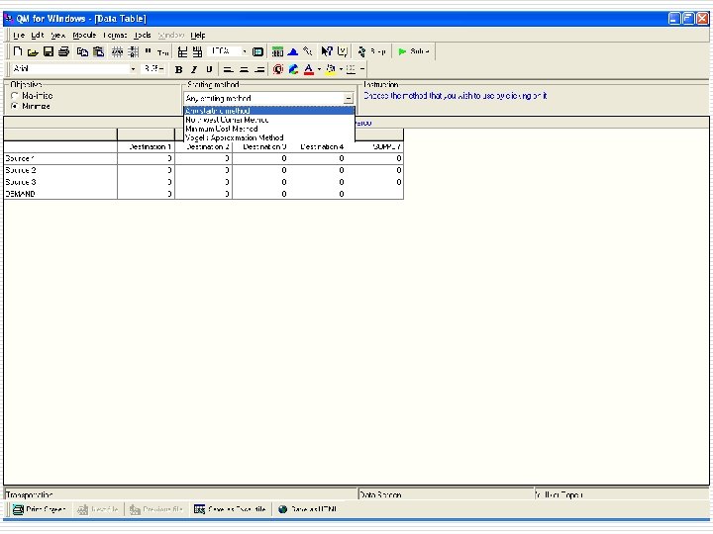Screen dimensions: 713x534
Task: Align text right
Action: [259, 69]
